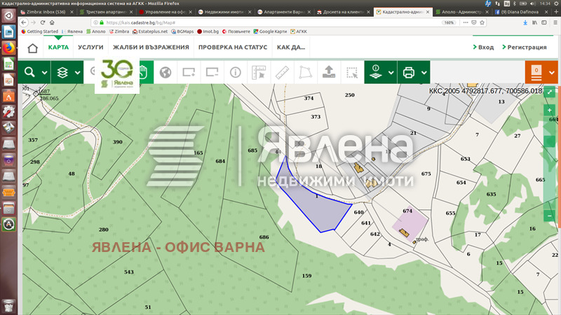The image size is (561, 315).
Task: Open the АГКК bookmark
Action: tap(299, 31)
